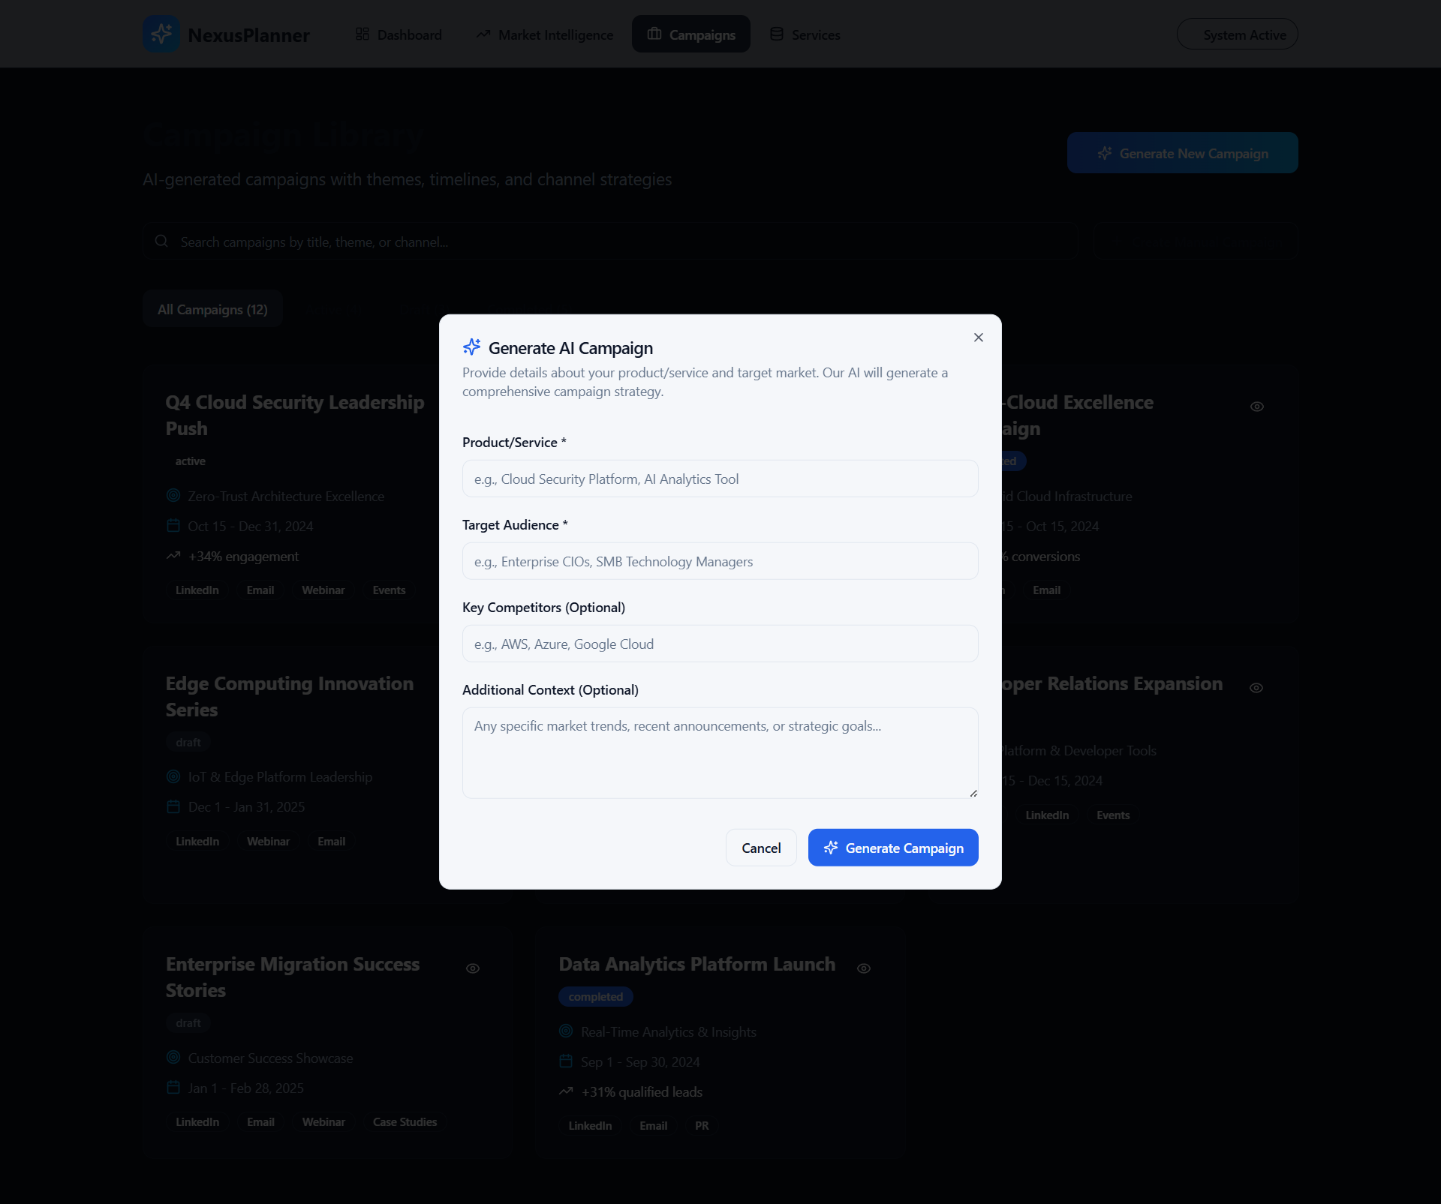Select the All Campaigns (12) tab
Screen dimensions: 1441x1204
(212, 309)
